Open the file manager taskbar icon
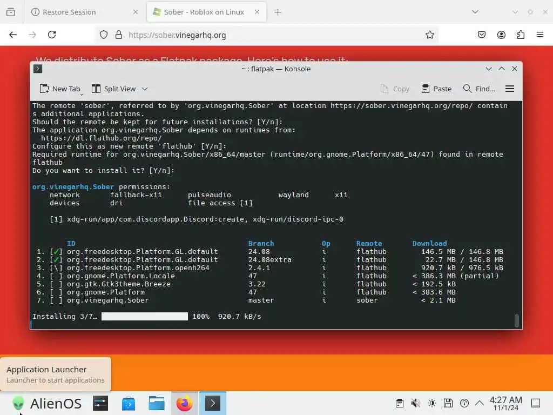This screenshot has width=553, height=415. tap(157, 403)
